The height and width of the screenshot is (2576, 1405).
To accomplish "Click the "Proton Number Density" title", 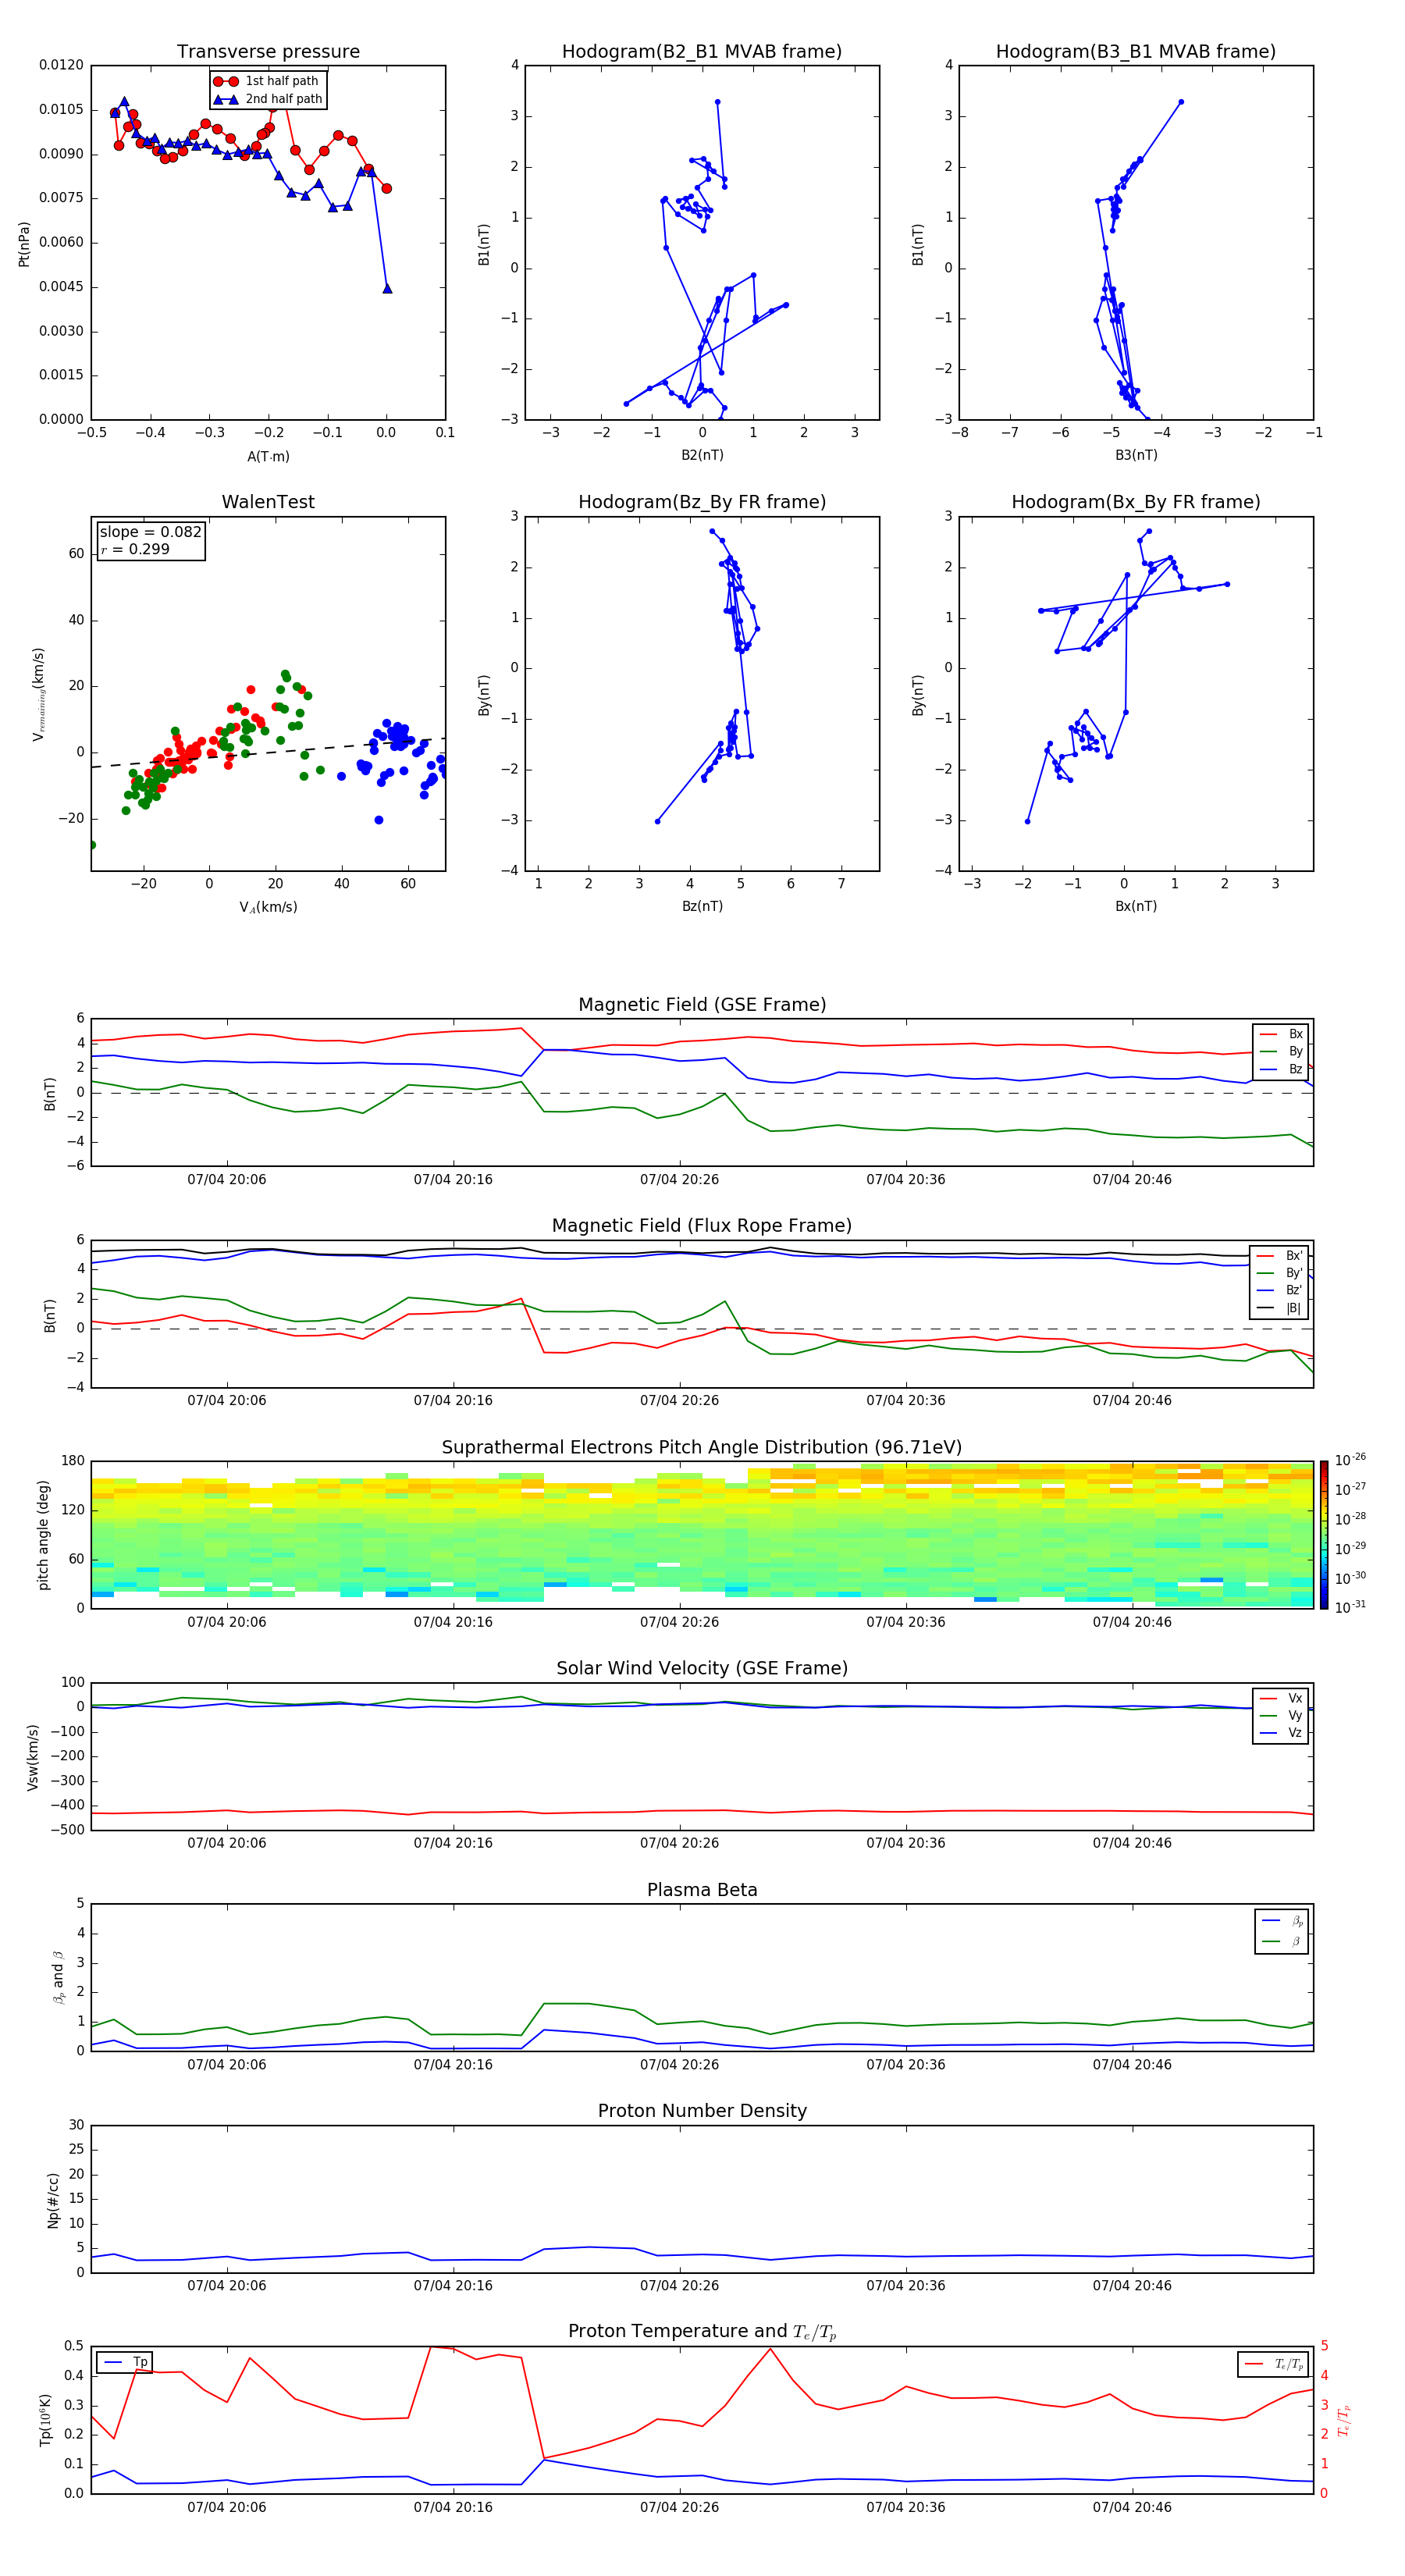I will [702, 2111].
